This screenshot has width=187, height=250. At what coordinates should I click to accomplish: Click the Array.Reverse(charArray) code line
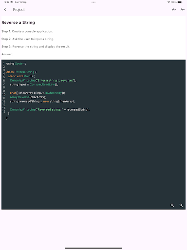(x=28, y=97)
